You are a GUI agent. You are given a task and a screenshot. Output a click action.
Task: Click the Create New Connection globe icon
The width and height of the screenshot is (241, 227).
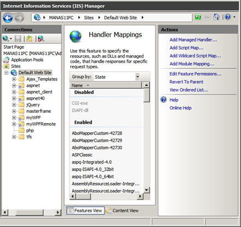pos(6,39)
